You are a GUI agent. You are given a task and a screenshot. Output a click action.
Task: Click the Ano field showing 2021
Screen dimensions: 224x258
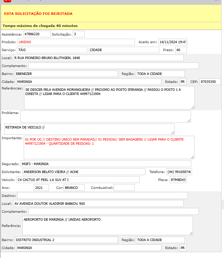41,188
